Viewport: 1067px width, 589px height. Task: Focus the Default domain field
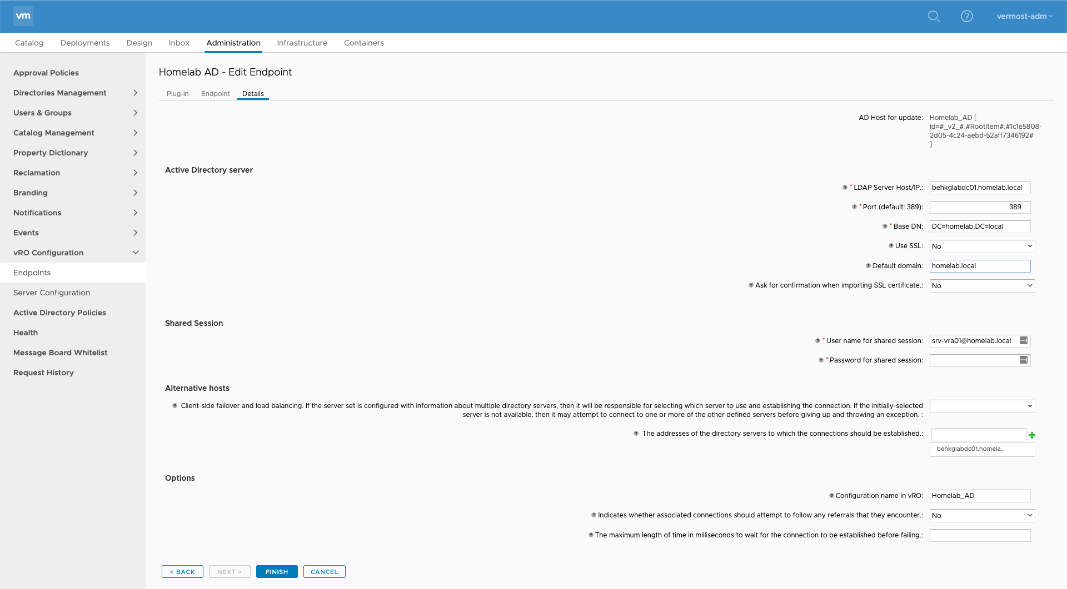[x=980, y=266]
